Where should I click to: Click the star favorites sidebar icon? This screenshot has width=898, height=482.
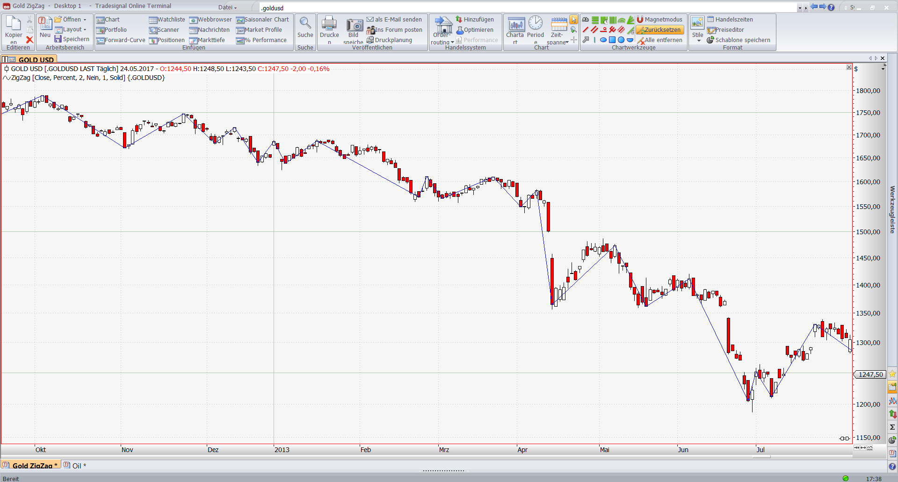(x=892, y=374)
